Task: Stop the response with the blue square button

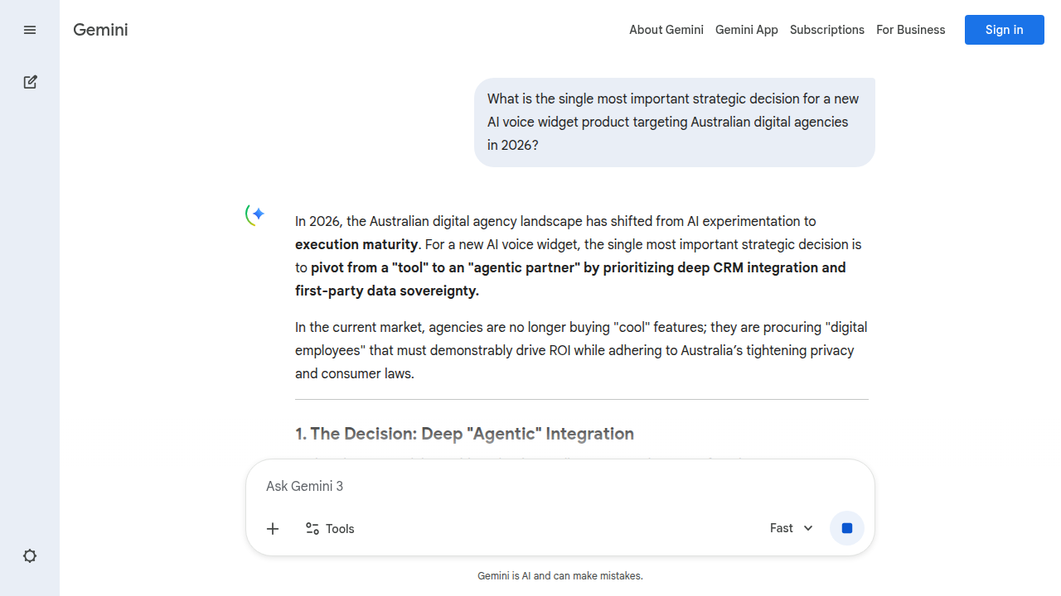Action: click(x=846, y=528)
